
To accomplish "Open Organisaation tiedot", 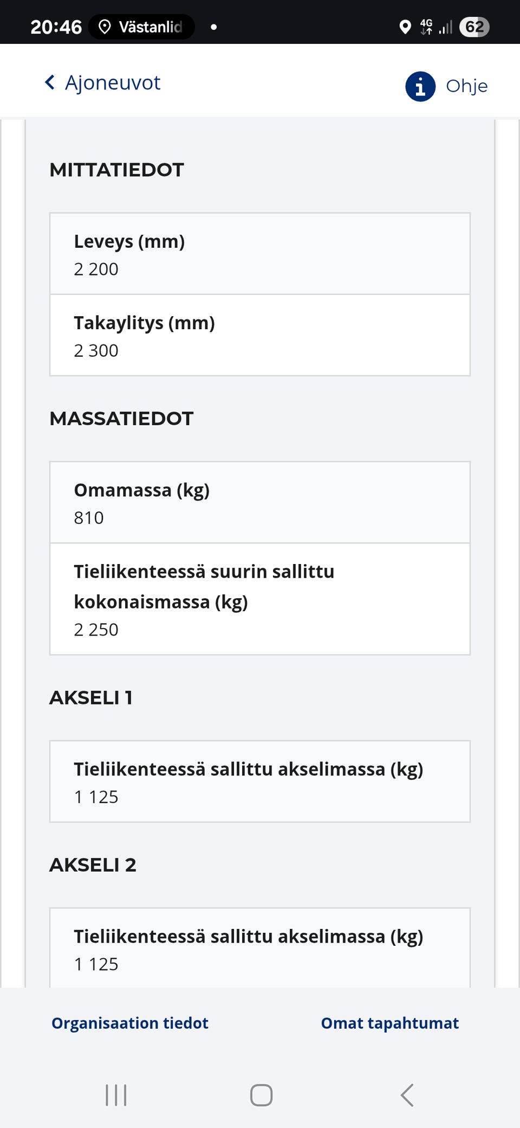I will [x=128, y=1023].
